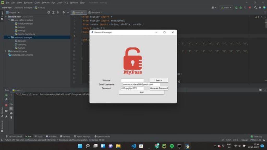Screen dimensions: 267x150
Task: Click the red Stop button in Run panel
Action: [x=6, y=105]
